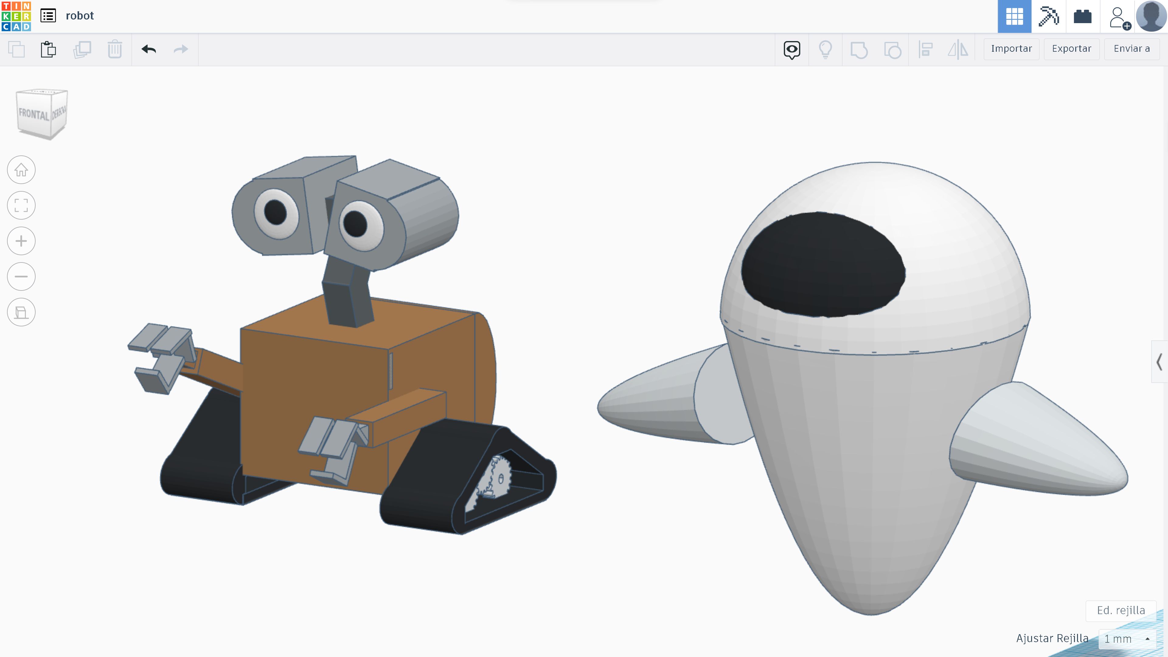This screenshot has height=657, width=1168.
Task: Click the Tinkercad logo
Action: (x=16, y=16)
